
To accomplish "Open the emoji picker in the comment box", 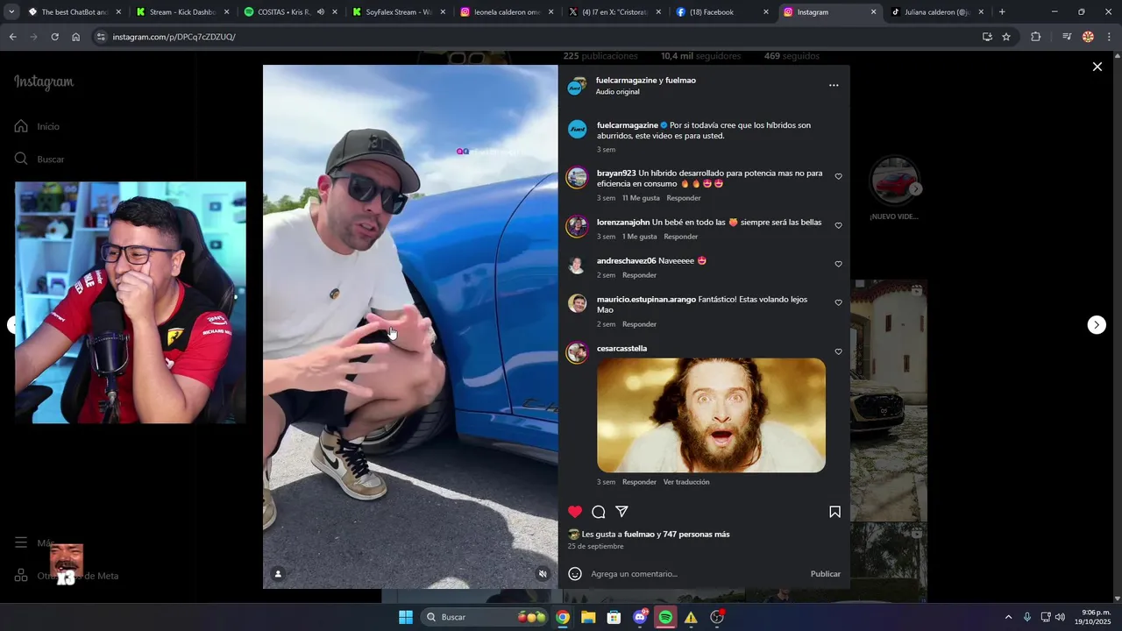I will pos(575,574).
